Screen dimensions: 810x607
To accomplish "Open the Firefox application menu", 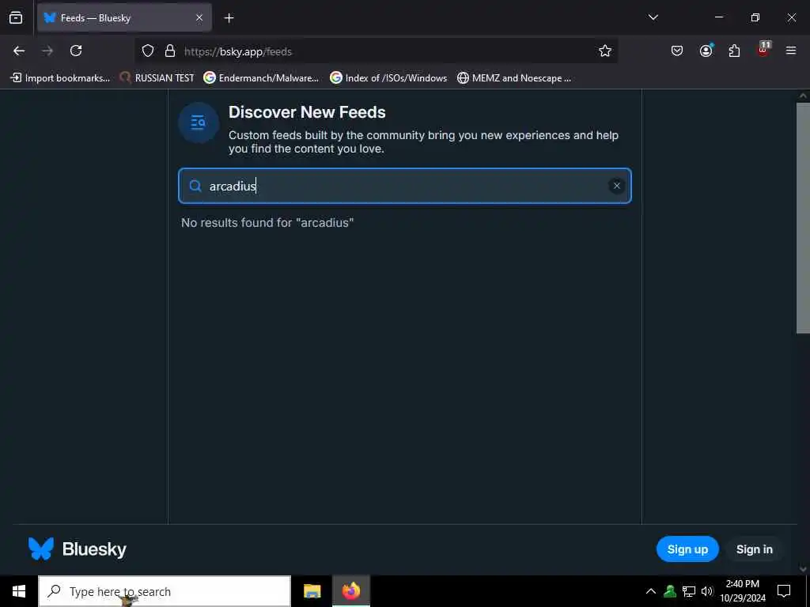I will (791, 51).
